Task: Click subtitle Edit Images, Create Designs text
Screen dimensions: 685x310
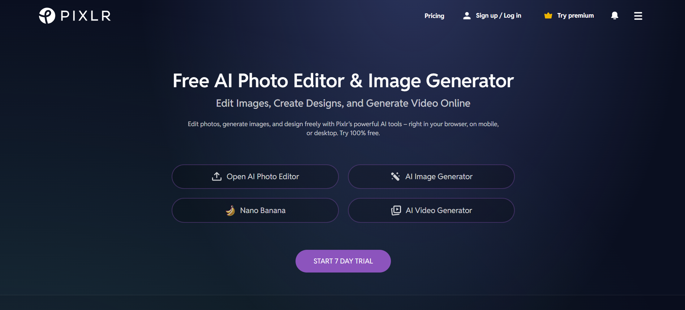Action: (343, 103)
